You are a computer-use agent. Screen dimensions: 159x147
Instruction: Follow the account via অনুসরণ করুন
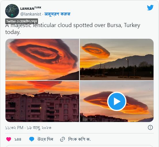coord(57,14)
